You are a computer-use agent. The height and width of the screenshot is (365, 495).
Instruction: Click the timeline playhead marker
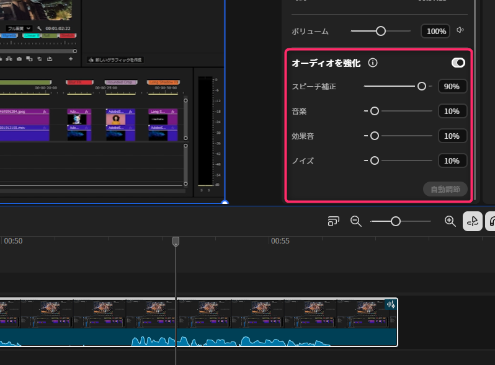click(x=176, y=241)
